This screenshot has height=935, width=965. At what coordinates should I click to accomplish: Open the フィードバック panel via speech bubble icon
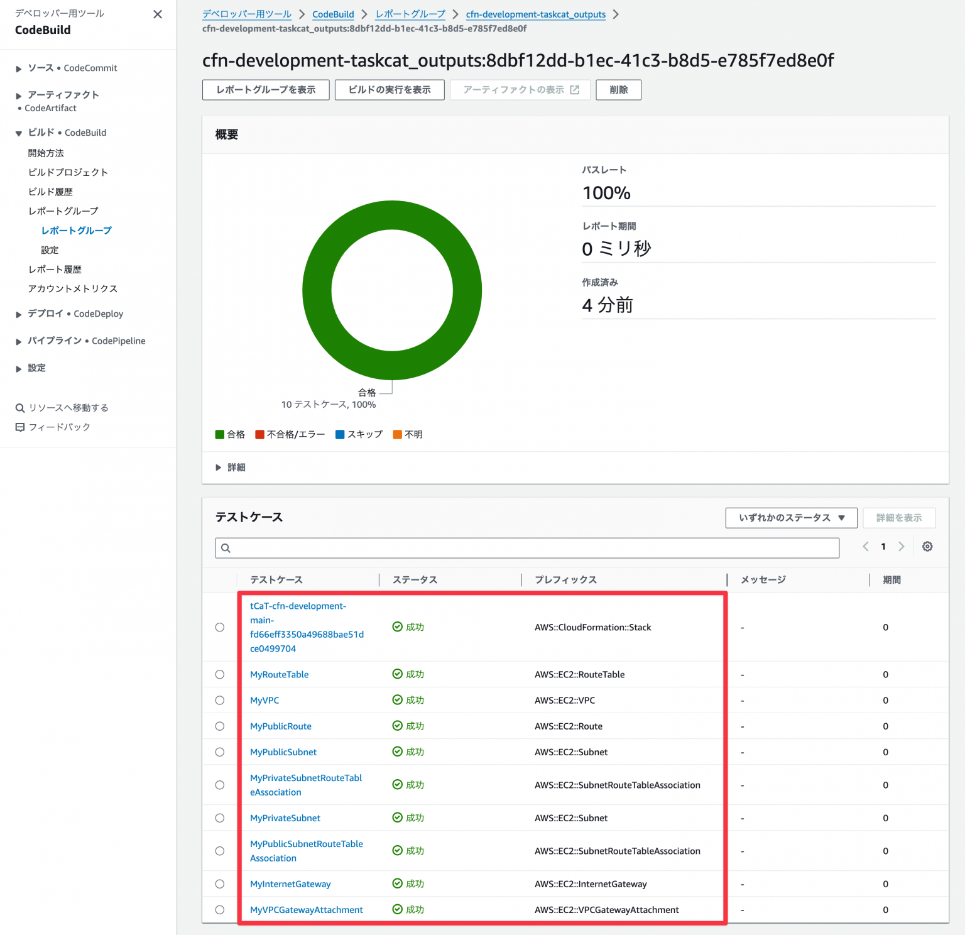click(20, 427)
